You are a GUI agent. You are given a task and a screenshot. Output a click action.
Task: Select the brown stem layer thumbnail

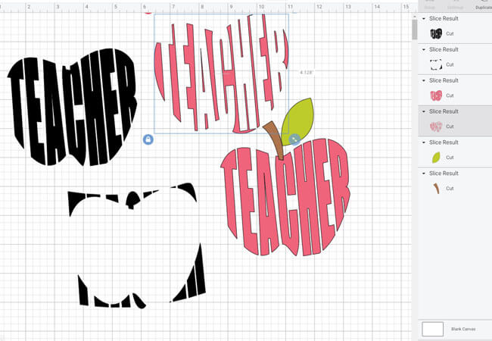tap(437, 189)
